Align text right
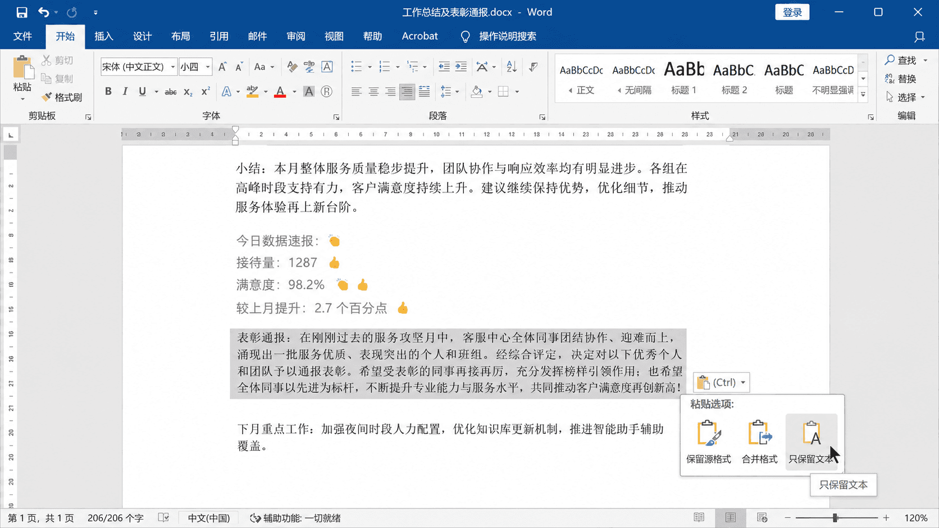Screen dimensions: 939x528 coord(390,91)
